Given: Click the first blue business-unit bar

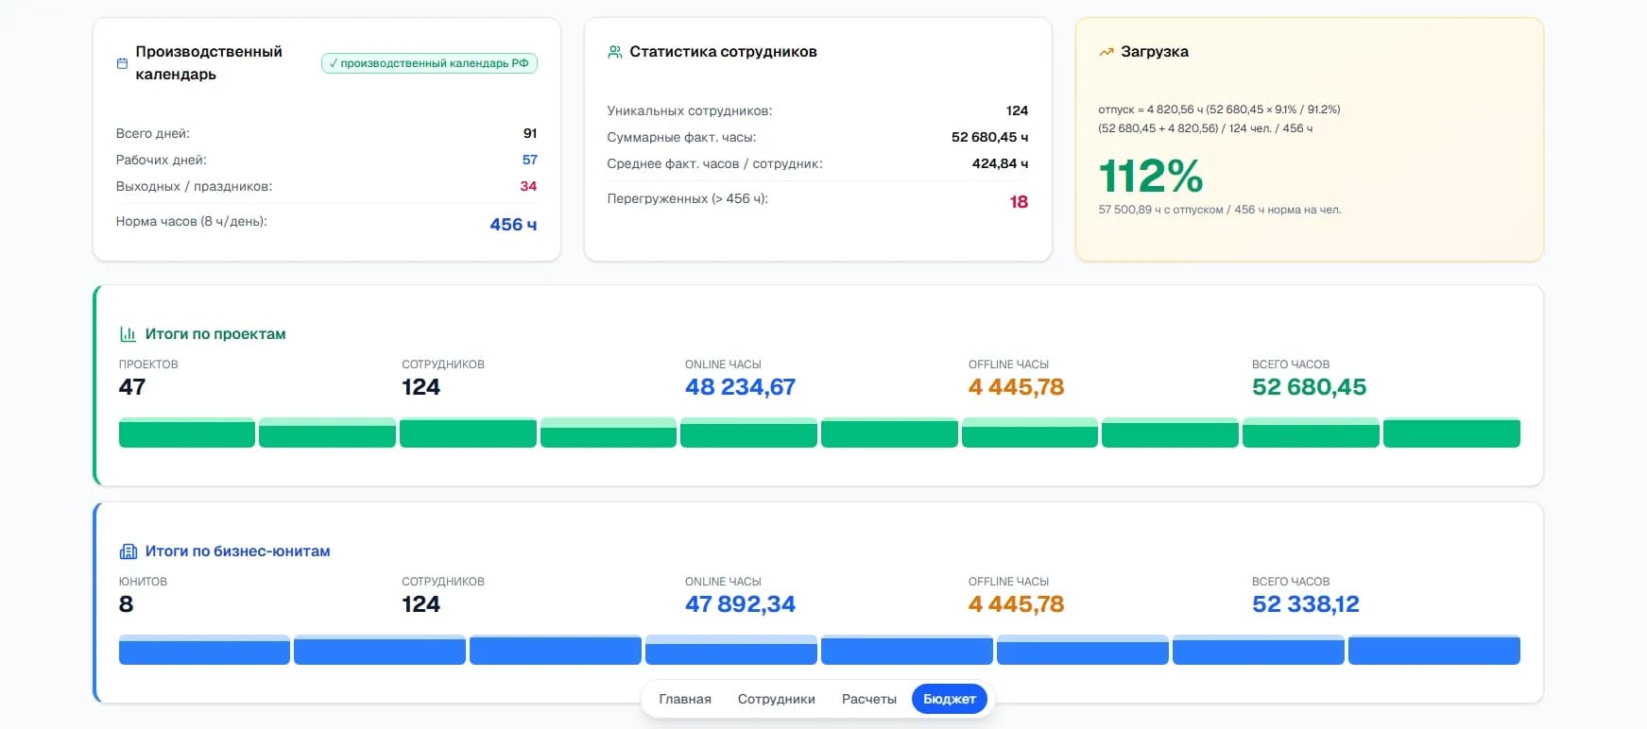Looking at the screenshot, I should tap(204, 650).
